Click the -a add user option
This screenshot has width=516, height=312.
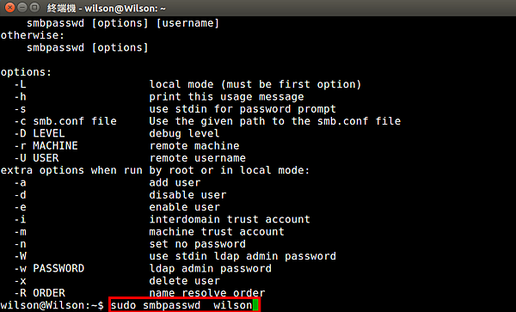(107, 182)
